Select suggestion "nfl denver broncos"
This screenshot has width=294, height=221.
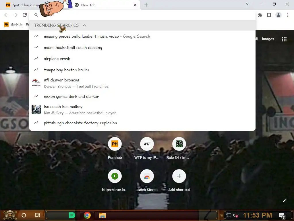142,83
